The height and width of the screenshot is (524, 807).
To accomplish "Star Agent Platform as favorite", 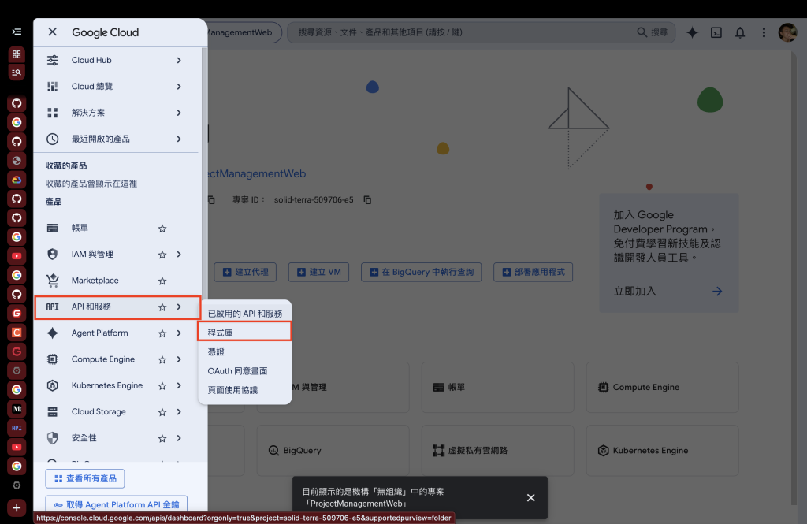I will 162,333.
